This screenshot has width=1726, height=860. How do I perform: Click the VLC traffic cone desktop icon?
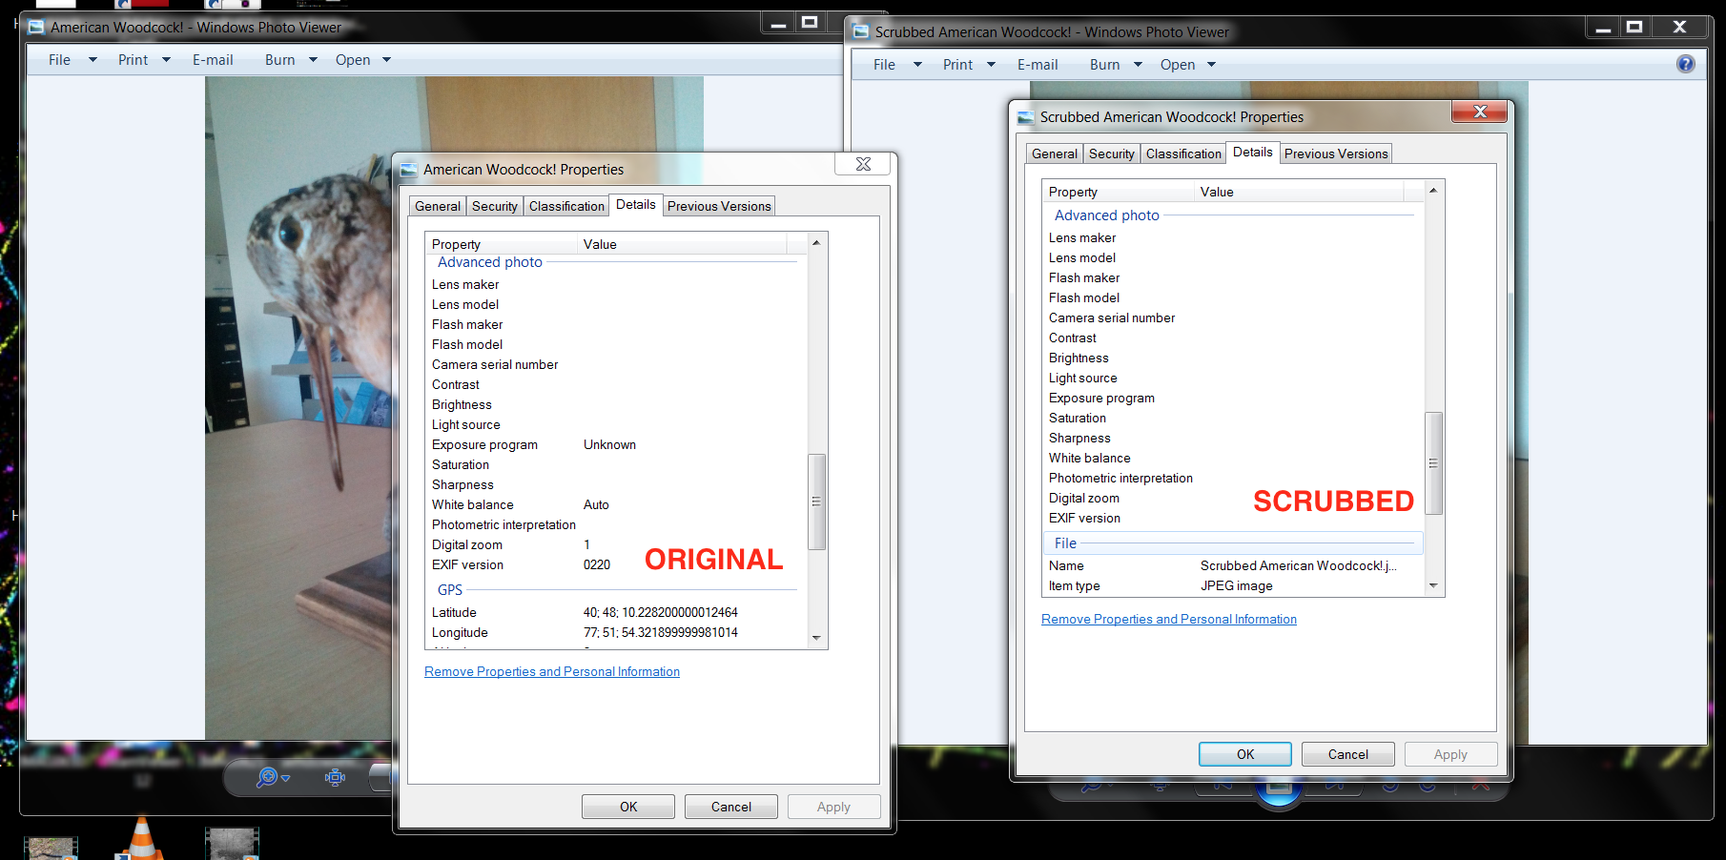[x=142, y=839]
